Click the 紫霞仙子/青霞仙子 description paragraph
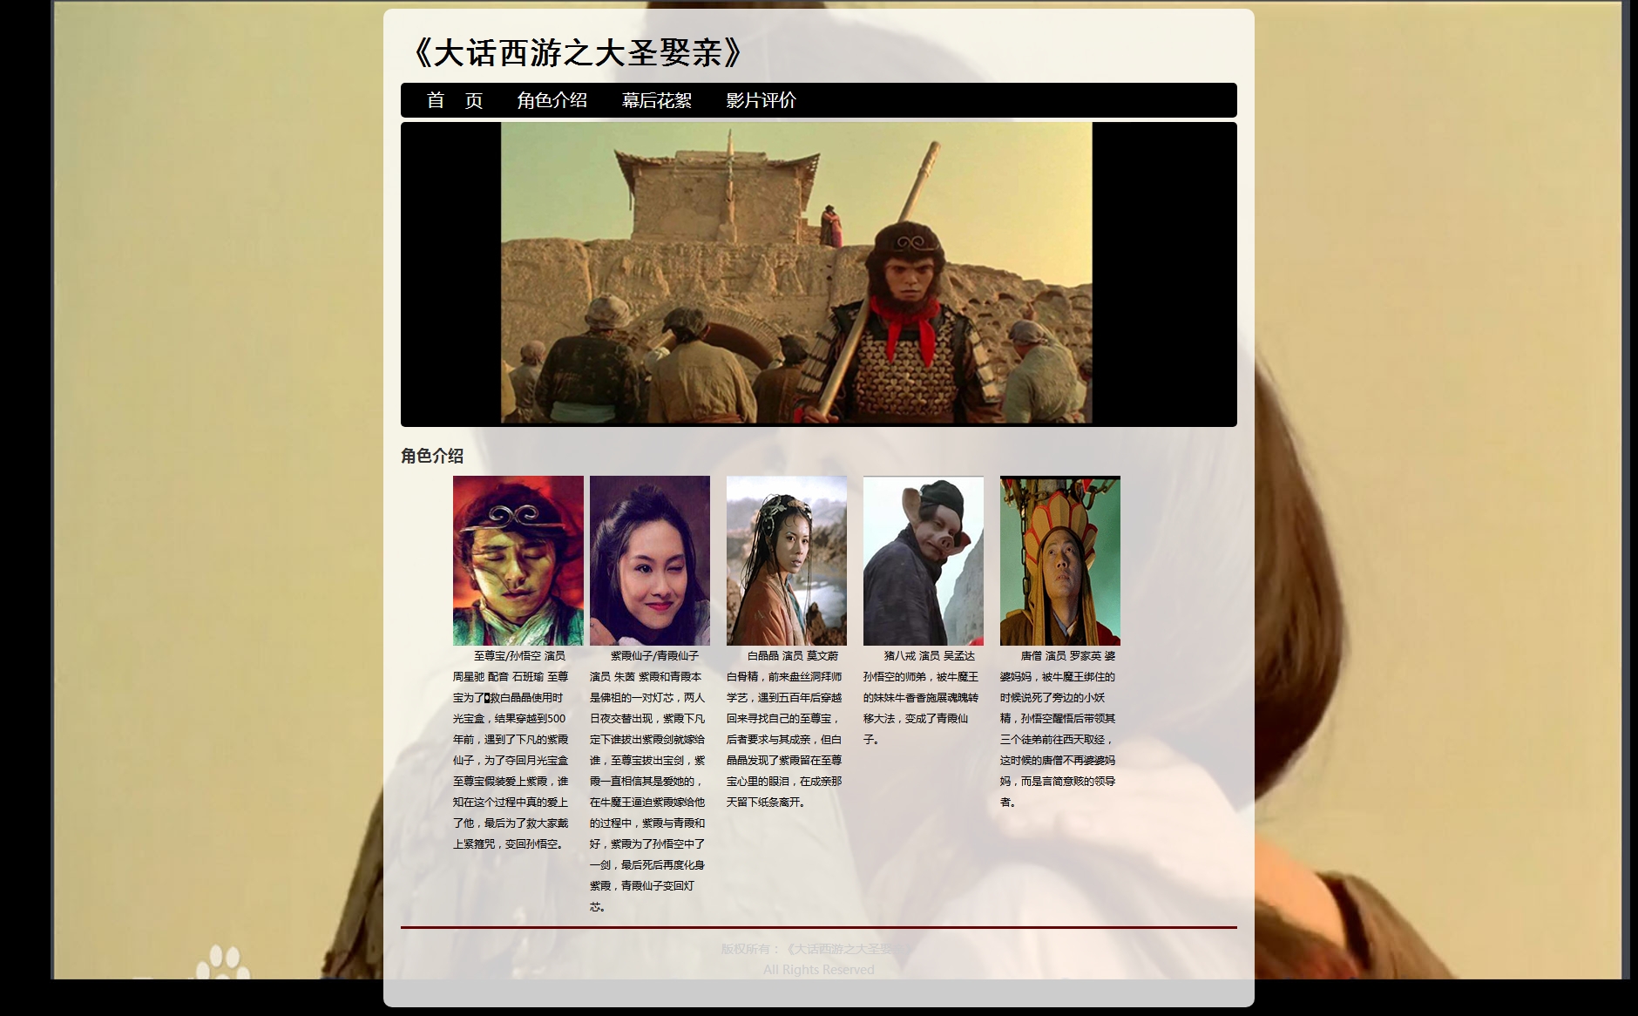Image resolution: width=1638 pixels, height=1016 pixels. 647,781
